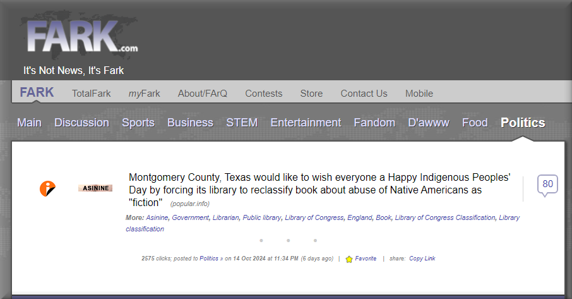Click the middle pagination dot
The height and width of the screenshot is (299, 572).
288,240
